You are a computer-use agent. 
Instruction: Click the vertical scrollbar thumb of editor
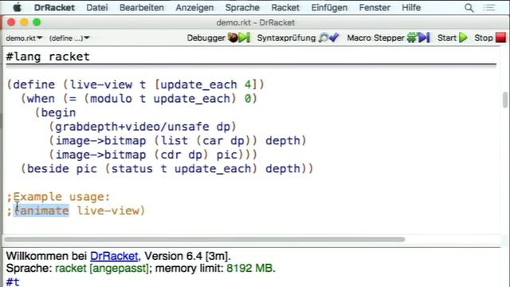(x=504, y=100)
